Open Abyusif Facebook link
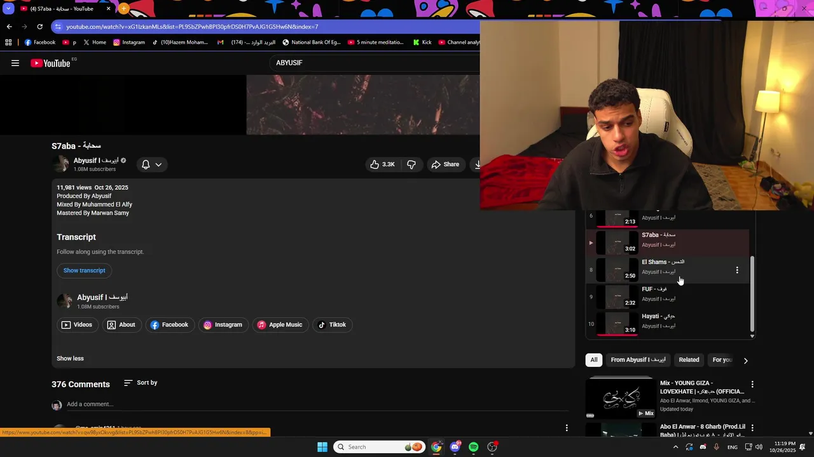This screenshot has height=457, width=814. (169, 324)
